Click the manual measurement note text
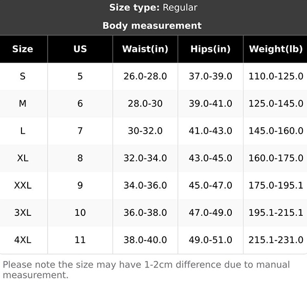This screenshot has width=307, height=282. pos(146,270)
